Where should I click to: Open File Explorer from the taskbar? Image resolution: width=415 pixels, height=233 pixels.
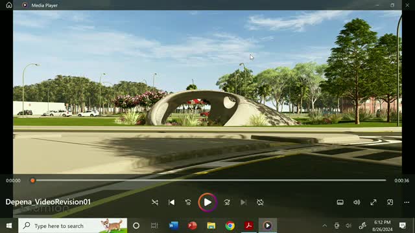[x=211, y=226]
